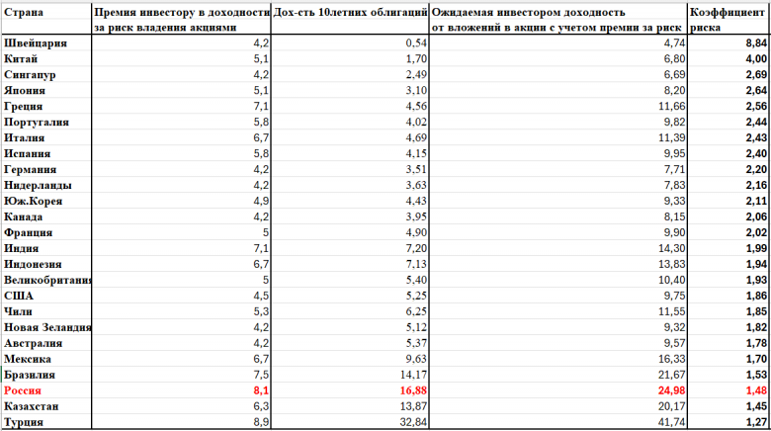The image size is (771, 431).
Task: Click Australia's risk coefficient 1,78
Action: click(756, 343)
